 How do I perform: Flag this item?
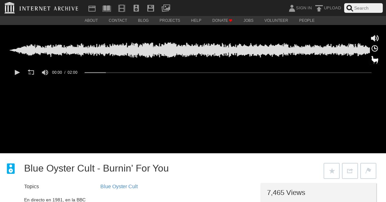point(368,171)
